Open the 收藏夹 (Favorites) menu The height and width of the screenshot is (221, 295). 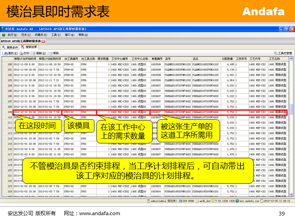pyautogui.click(x=40, y=35)
